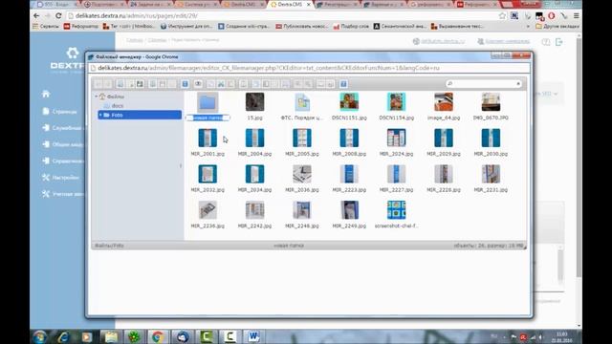
Task: Select the DSCN1151.jpg thumbnail
Action: point(349,102)
